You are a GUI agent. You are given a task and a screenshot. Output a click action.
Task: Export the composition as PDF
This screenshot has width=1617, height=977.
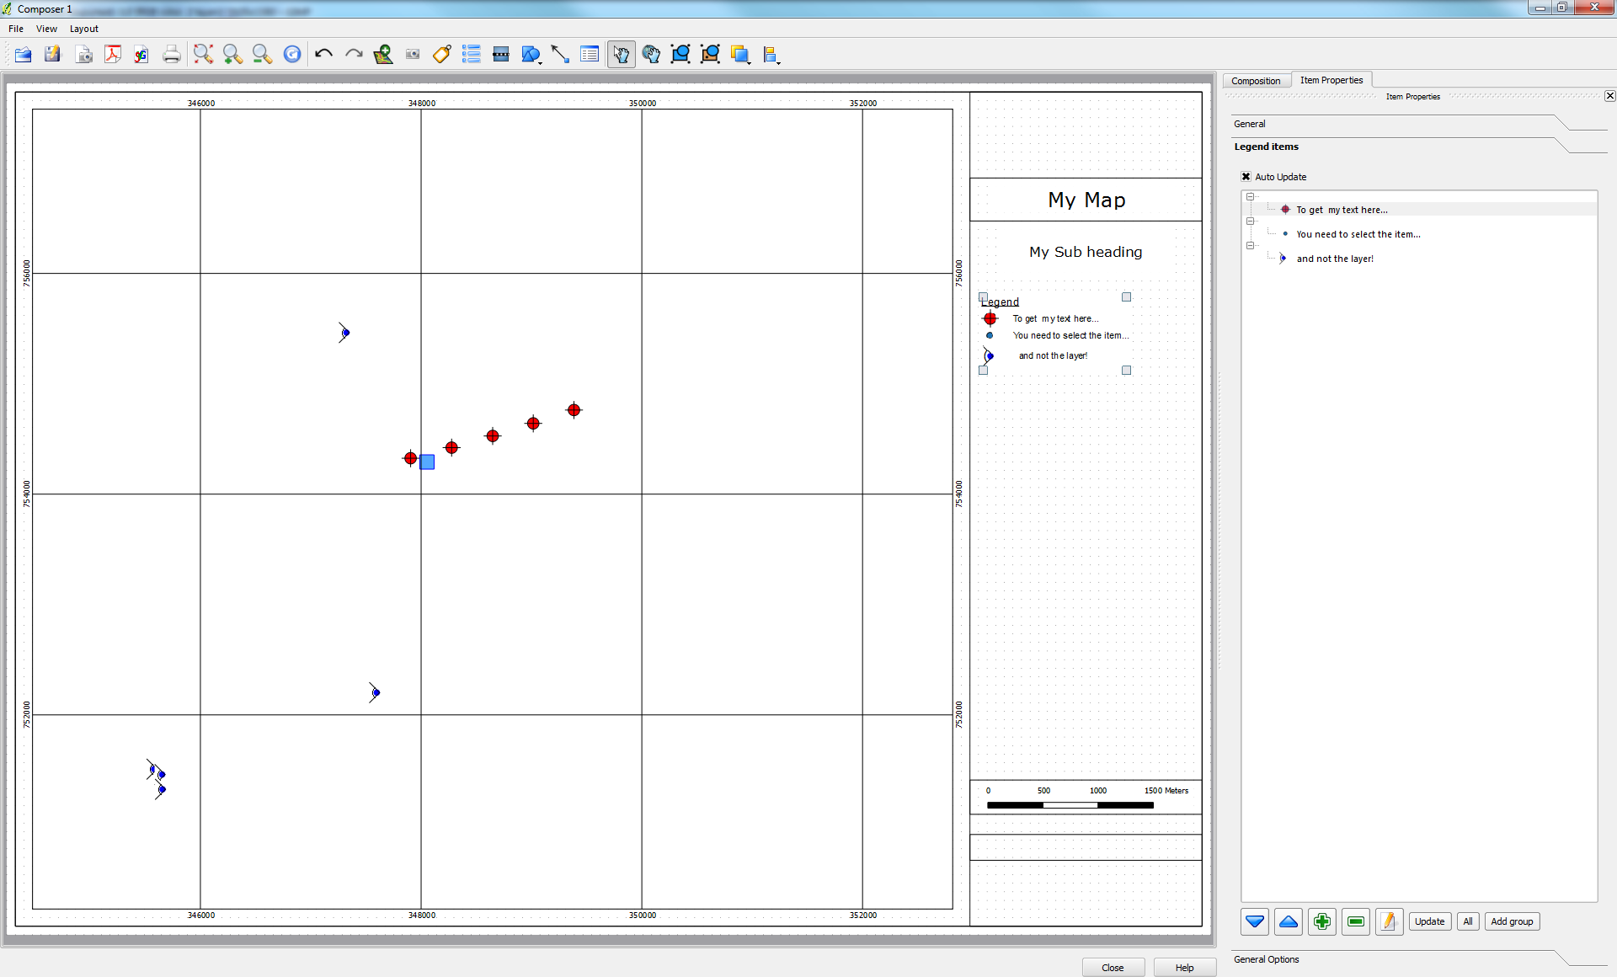tap(113, 55)
